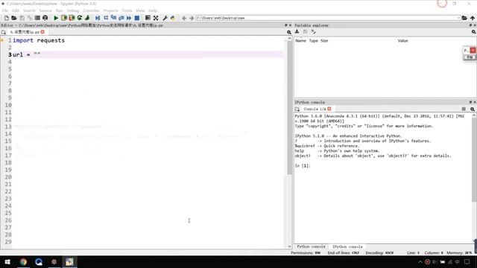Close the editor file tab
This screenshot has width=477, height=268.
point(42,32)
